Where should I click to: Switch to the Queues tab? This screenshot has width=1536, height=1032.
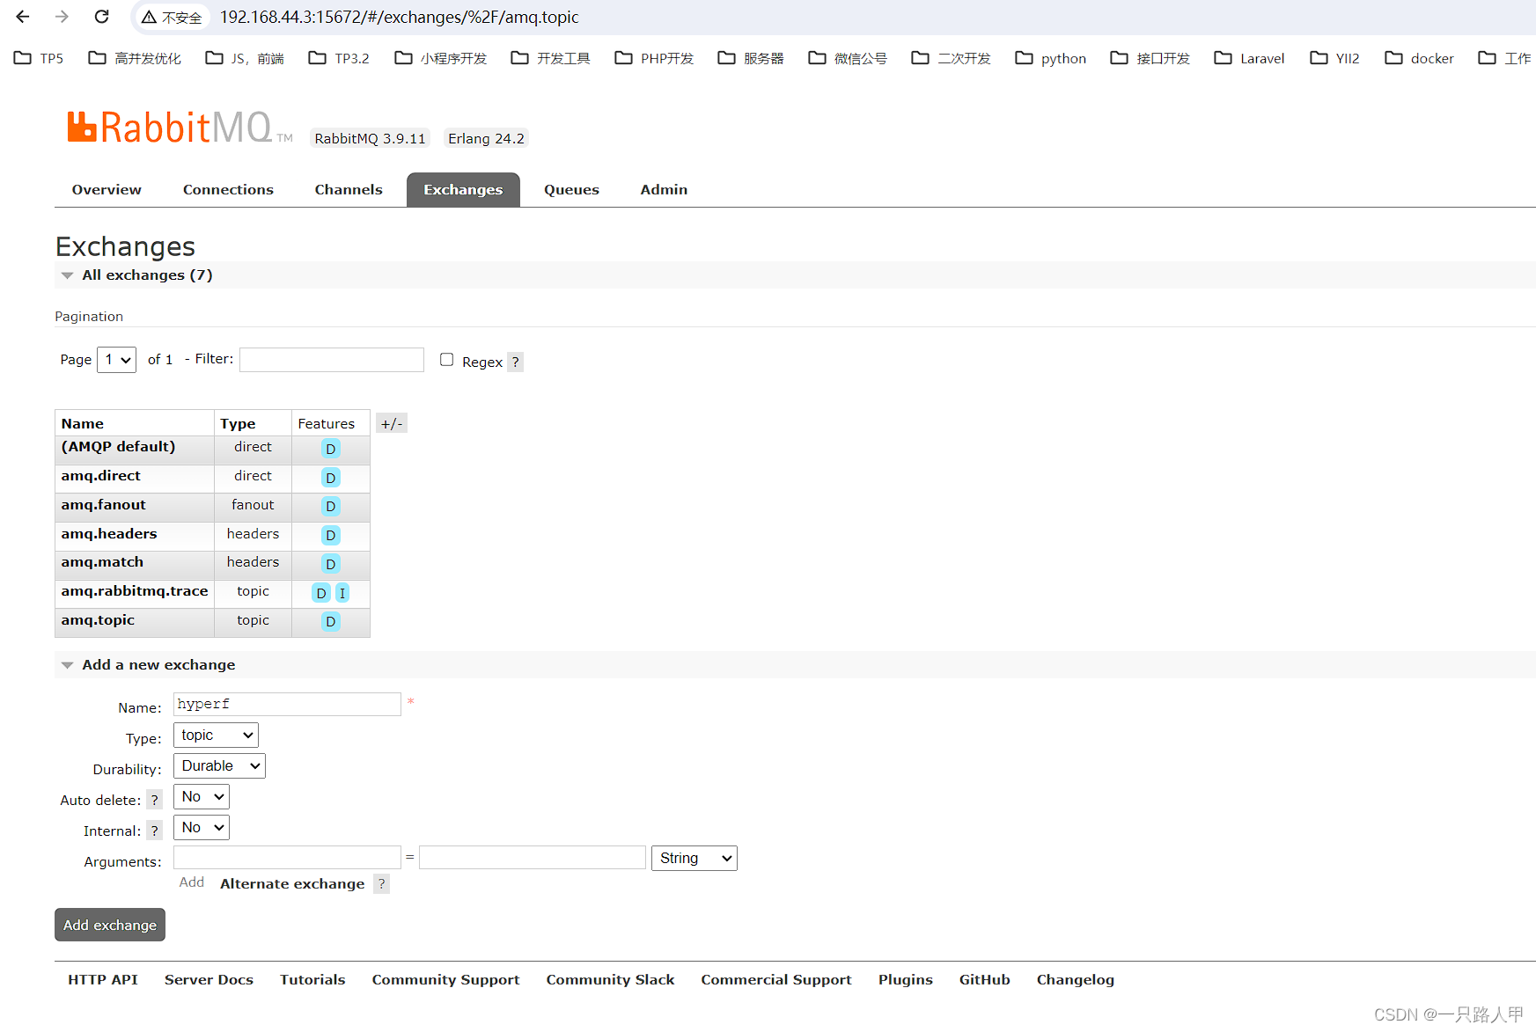571,190
